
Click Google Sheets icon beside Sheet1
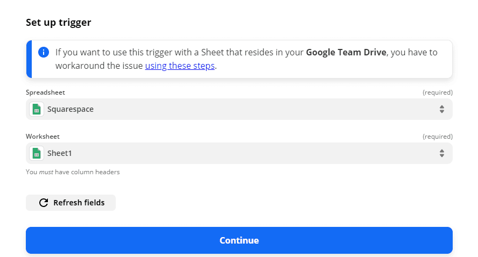tap(36, 153)
